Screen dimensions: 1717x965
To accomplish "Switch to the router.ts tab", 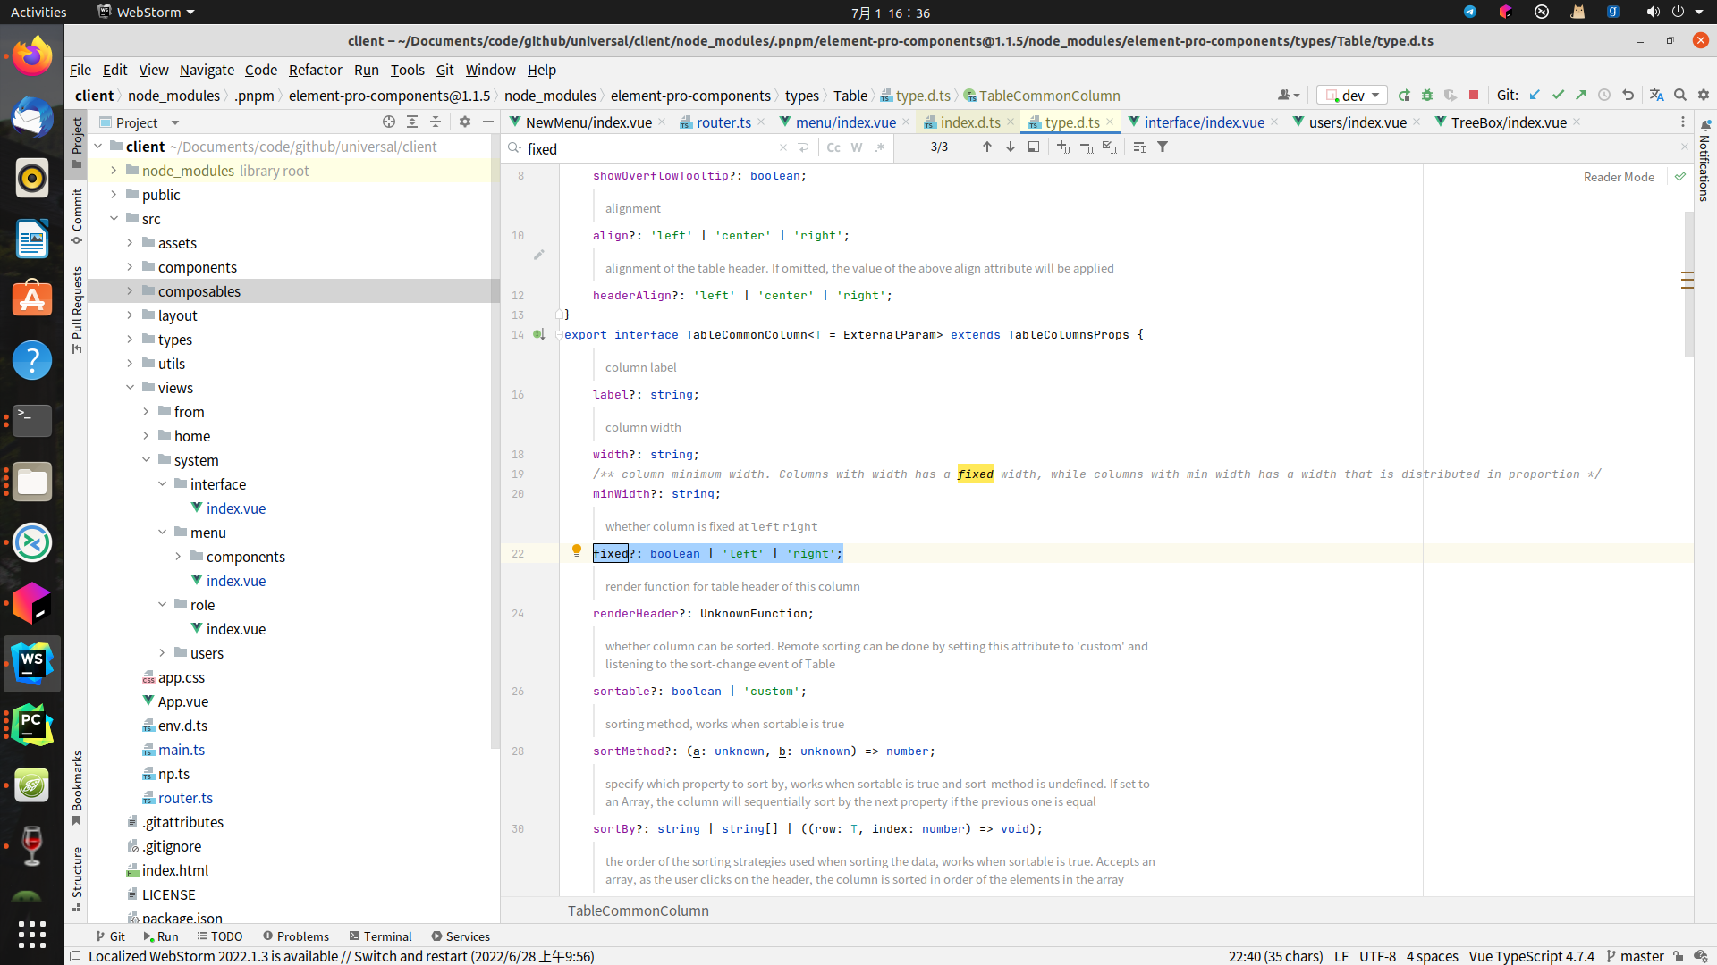I will point(723,122).
